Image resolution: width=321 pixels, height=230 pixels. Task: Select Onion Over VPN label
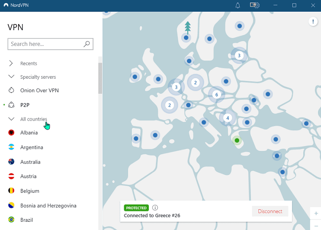[x=39, y=90]
